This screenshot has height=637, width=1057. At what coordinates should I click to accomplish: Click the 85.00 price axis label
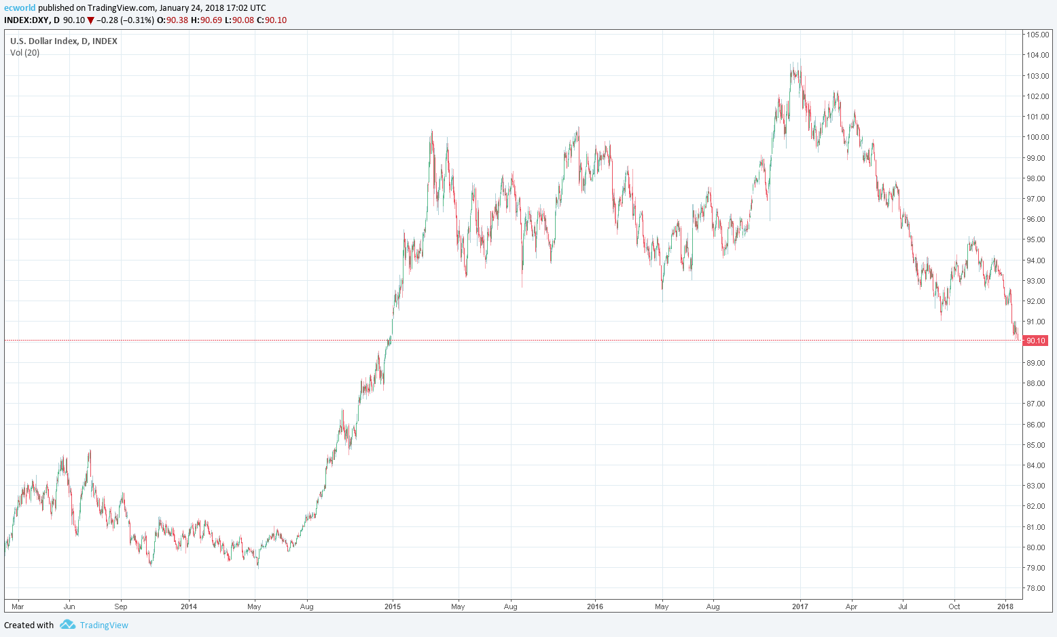pyautogui.click(x=1036, y=445)
